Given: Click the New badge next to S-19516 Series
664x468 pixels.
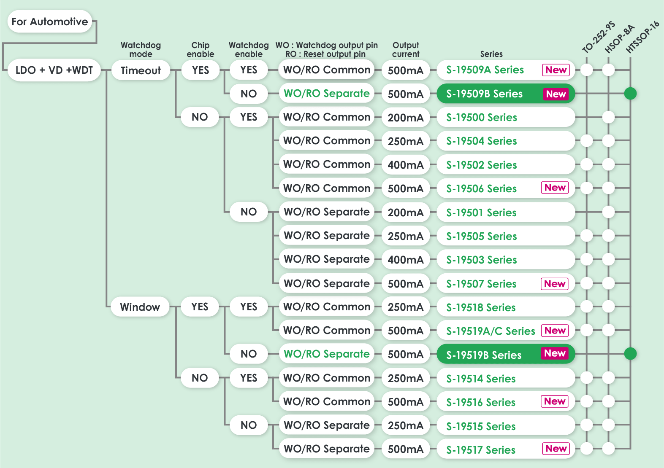Looking at the screenshot, I should point(554,401).
